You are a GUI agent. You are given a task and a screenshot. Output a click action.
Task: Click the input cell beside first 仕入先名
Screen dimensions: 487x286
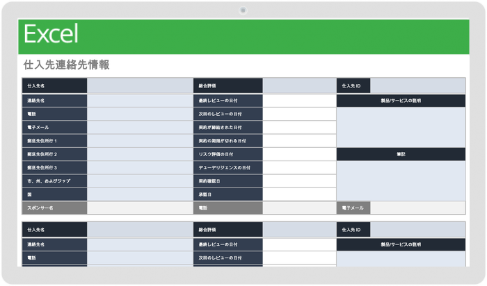[140, 86]
